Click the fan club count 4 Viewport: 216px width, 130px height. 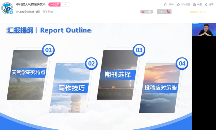click(66, 5)
